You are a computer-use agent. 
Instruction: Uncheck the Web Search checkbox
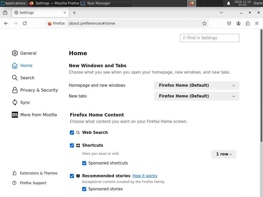coord(72,133)
